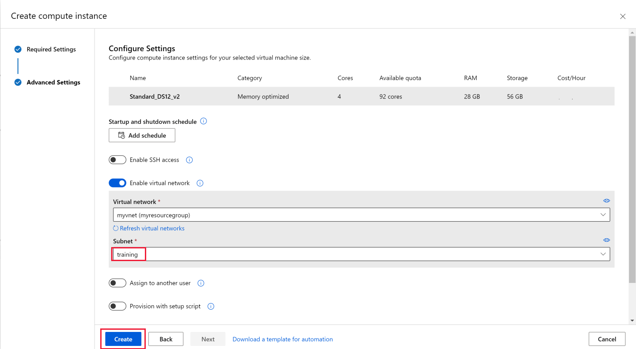This screenshot has height=349, width=636.
Task: Click the Create button
Action: [123, 339]
